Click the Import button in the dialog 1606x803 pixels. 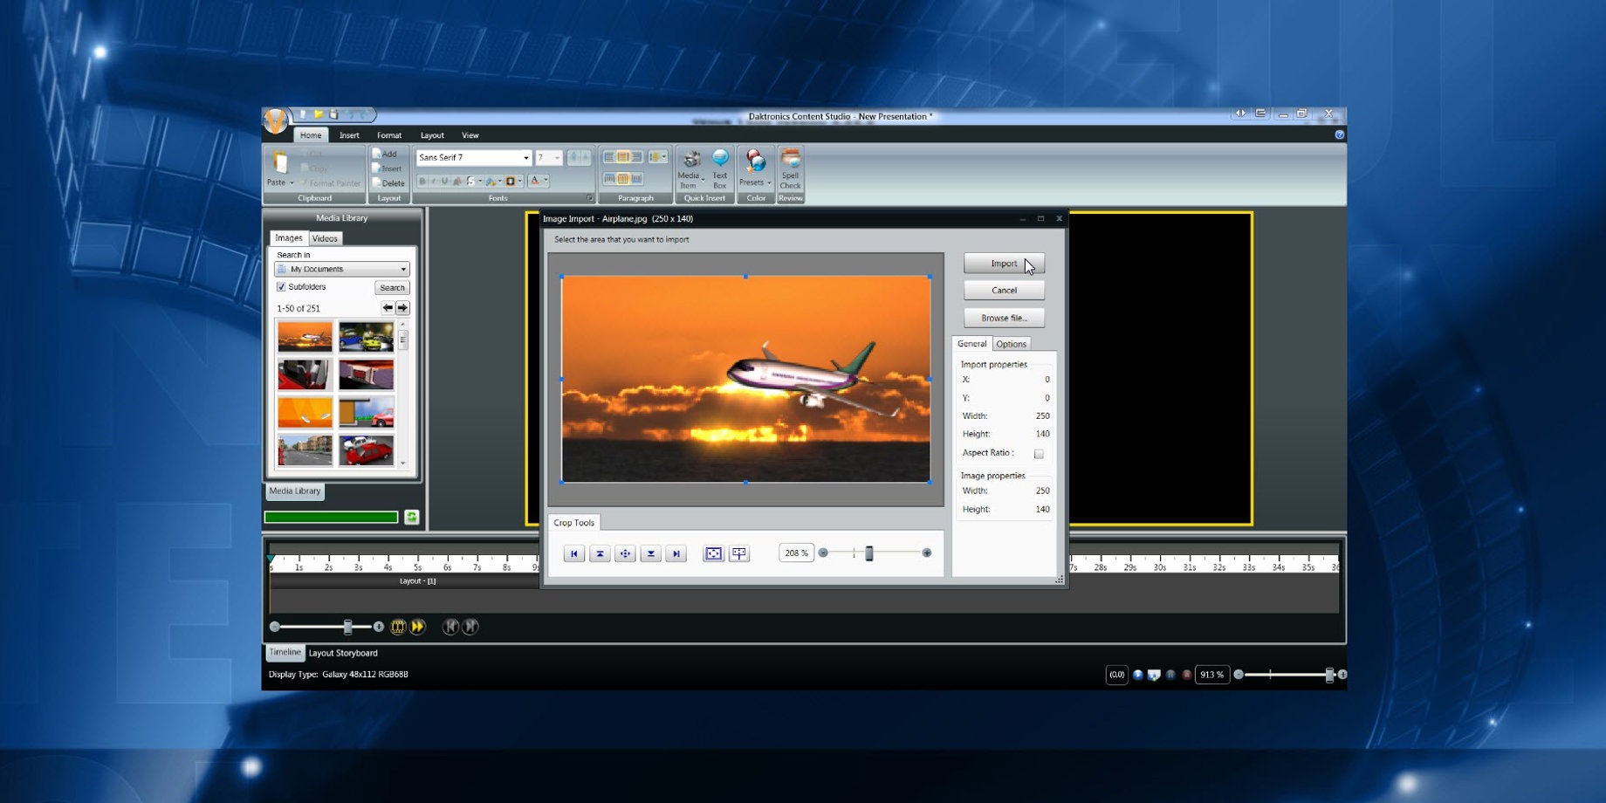point(1003,264)
